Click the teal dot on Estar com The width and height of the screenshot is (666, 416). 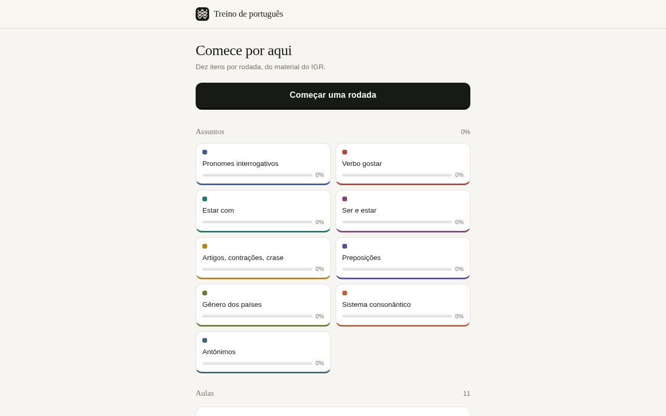(x=204, y=199)
